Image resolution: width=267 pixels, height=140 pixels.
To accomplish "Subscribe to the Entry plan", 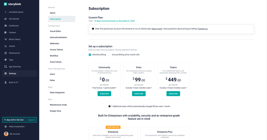I will pos(139,94).
